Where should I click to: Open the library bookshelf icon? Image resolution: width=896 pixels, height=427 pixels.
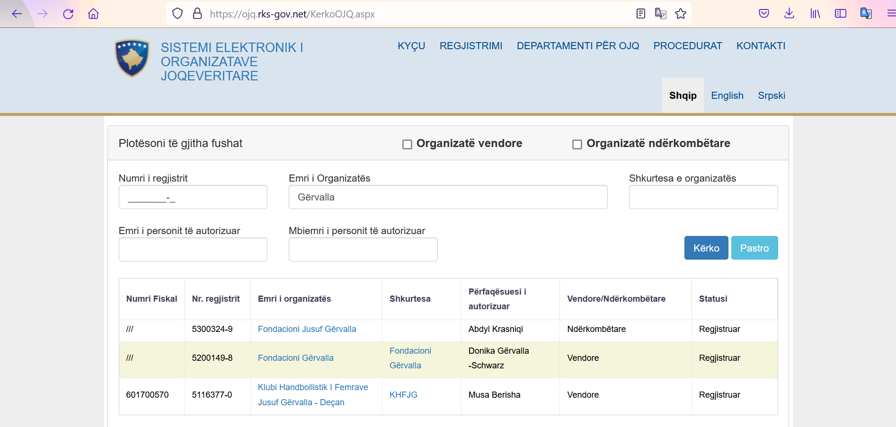[x=815, y=14]
